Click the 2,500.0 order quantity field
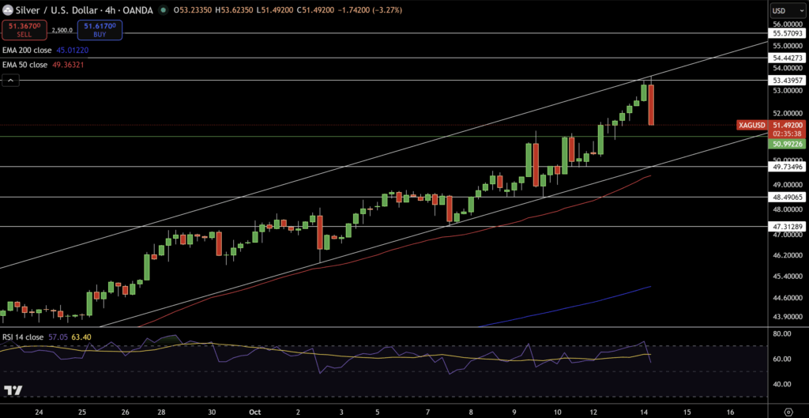Viewport: 809px width, 418px height. [x=61, y=30]
